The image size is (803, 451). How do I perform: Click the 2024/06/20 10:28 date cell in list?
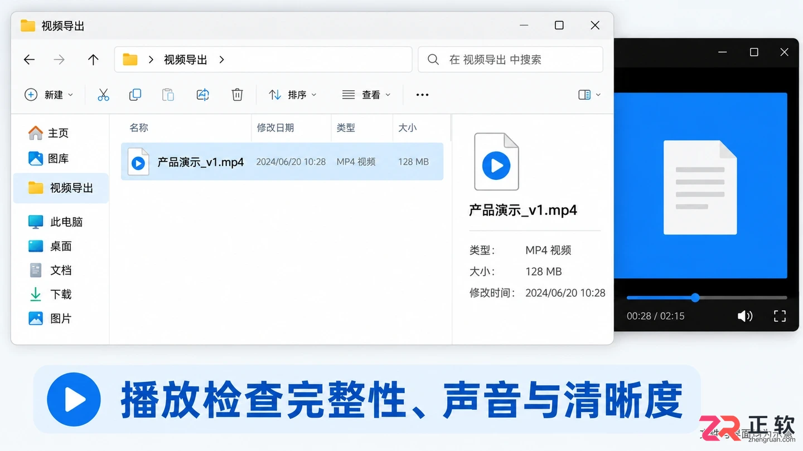[x=291, y=162]
